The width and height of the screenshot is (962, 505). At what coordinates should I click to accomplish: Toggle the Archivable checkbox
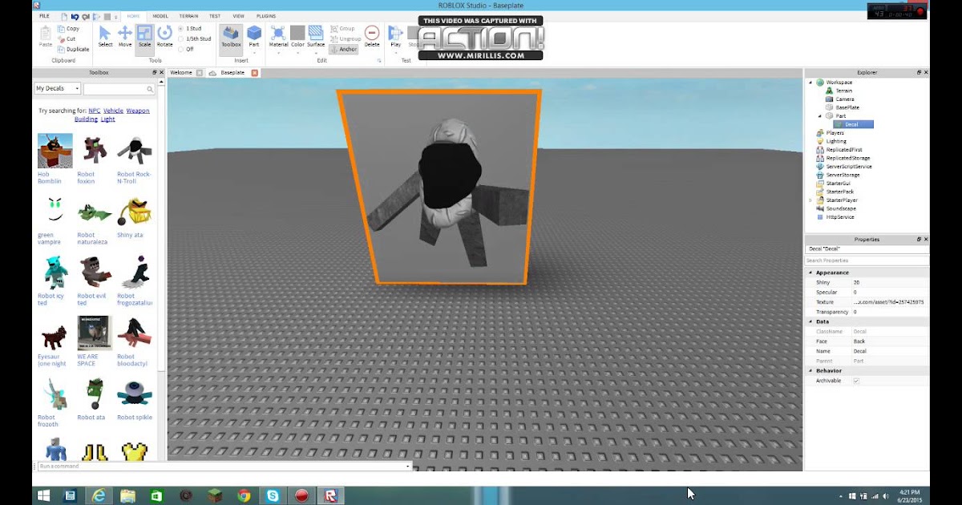856,381
